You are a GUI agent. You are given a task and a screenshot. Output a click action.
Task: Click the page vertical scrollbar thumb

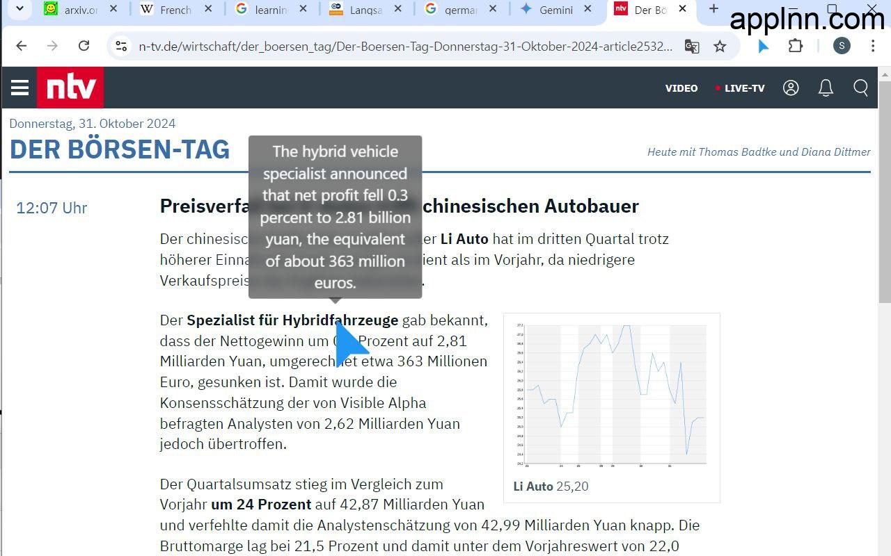884,191
